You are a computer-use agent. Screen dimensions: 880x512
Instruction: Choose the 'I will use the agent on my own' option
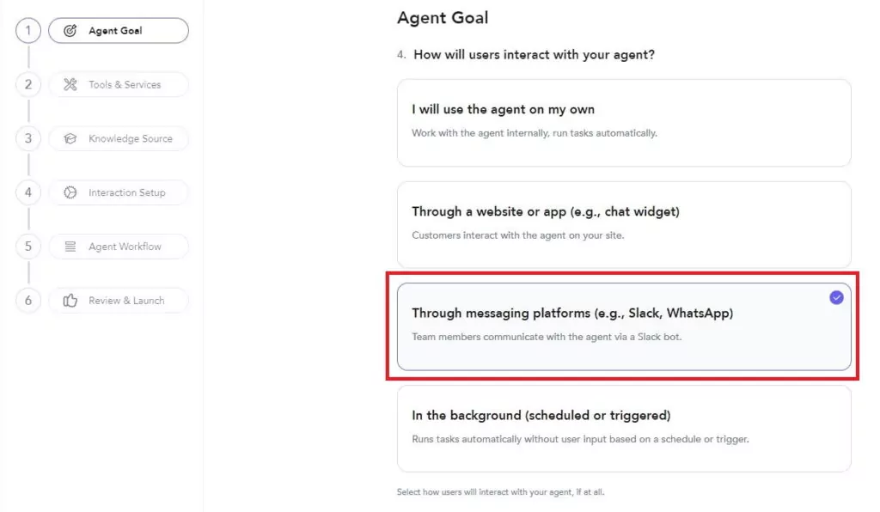pyautogui.click(x=623, y=123)
